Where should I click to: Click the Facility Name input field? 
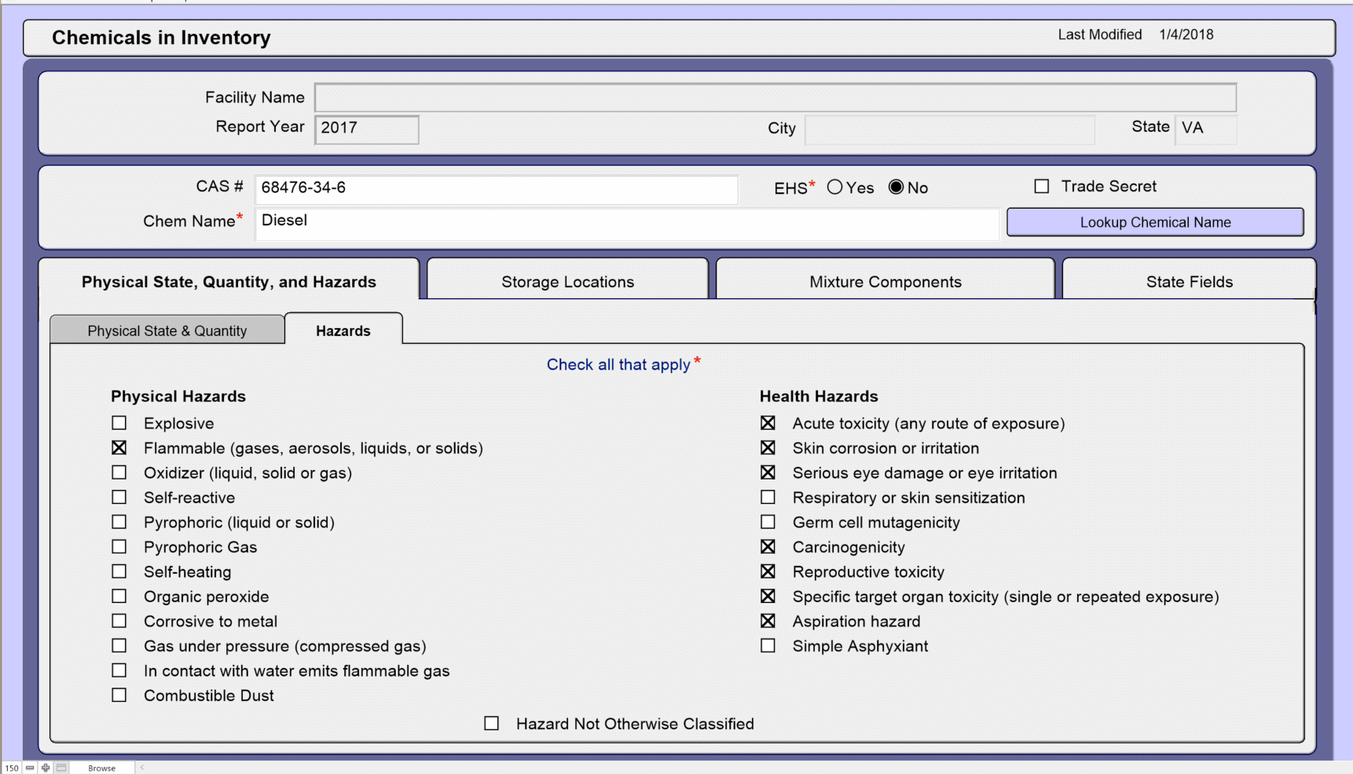[x=775, y=98]
